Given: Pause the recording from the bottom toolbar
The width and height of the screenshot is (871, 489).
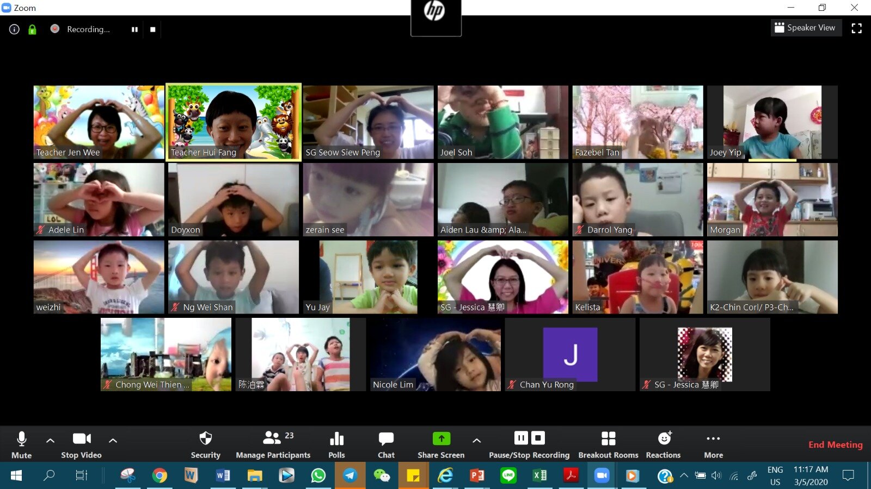Looking at the screenshot, I should (x=521, y=438).
